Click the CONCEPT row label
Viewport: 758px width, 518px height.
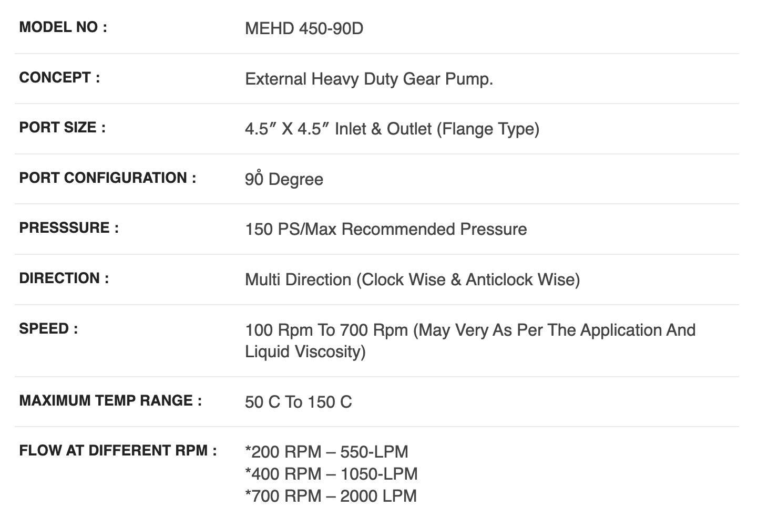[x=59, y=78]
